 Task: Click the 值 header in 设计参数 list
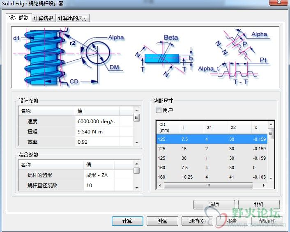(97, 111)
